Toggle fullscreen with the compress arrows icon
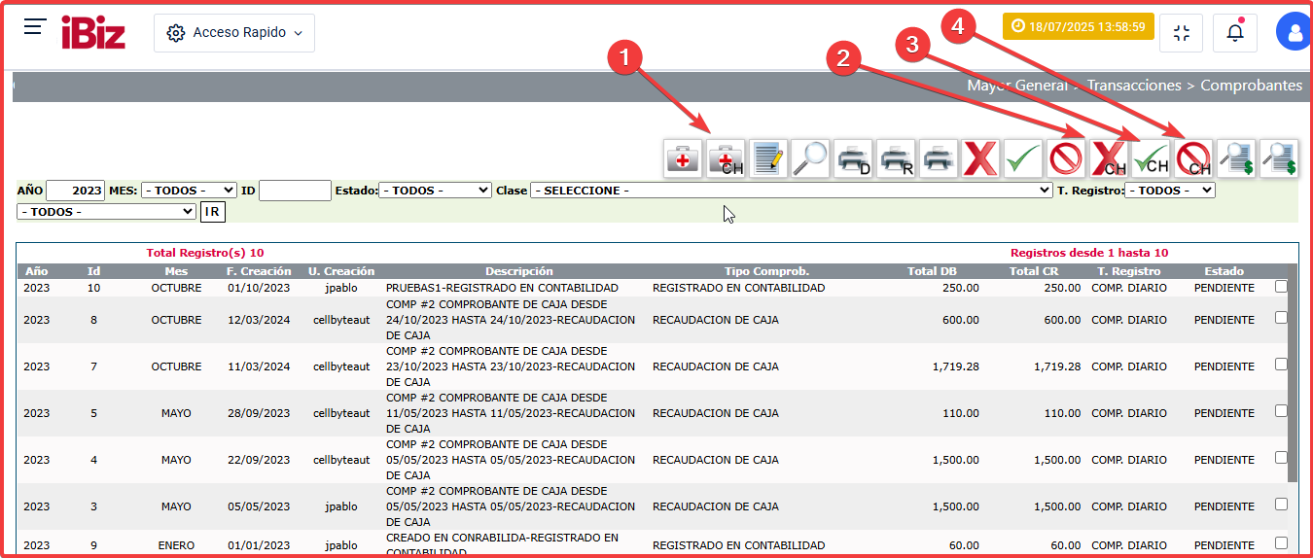Screen dimensions: 1313x558 (x=1182, y=33)
